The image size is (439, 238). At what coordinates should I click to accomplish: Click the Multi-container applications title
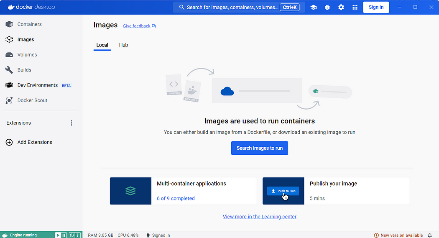click(x=191, y=184)
